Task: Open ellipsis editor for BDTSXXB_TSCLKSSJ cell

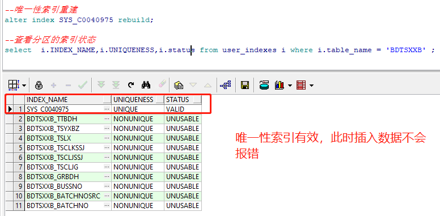Action: point(107,148)
